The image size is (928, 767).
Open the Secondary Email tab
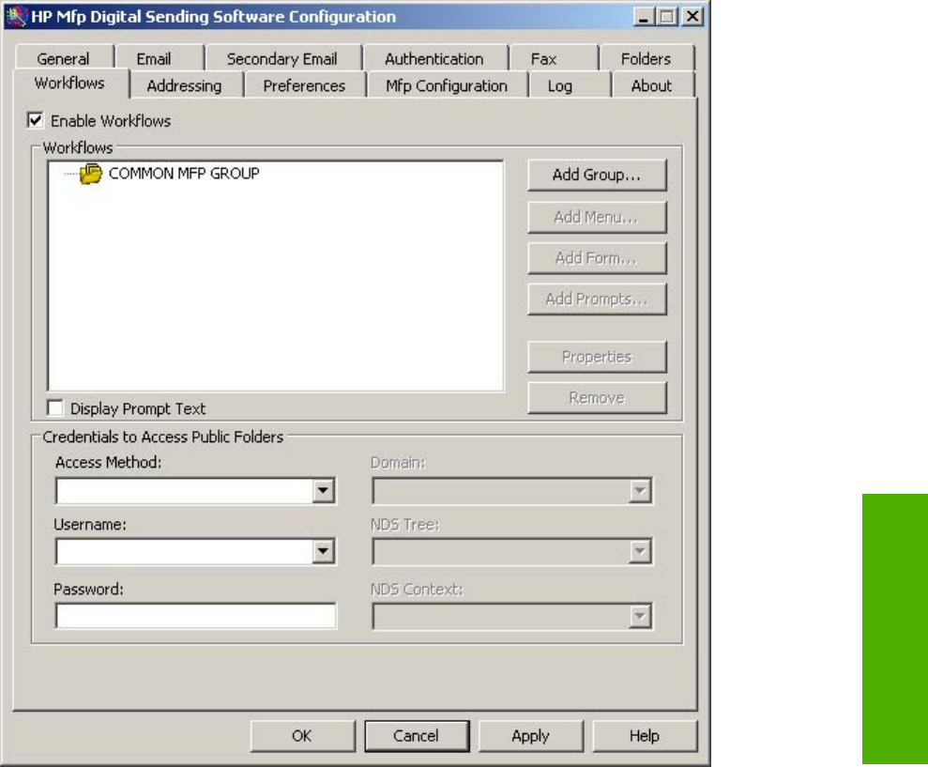click(x=282, y=58)
